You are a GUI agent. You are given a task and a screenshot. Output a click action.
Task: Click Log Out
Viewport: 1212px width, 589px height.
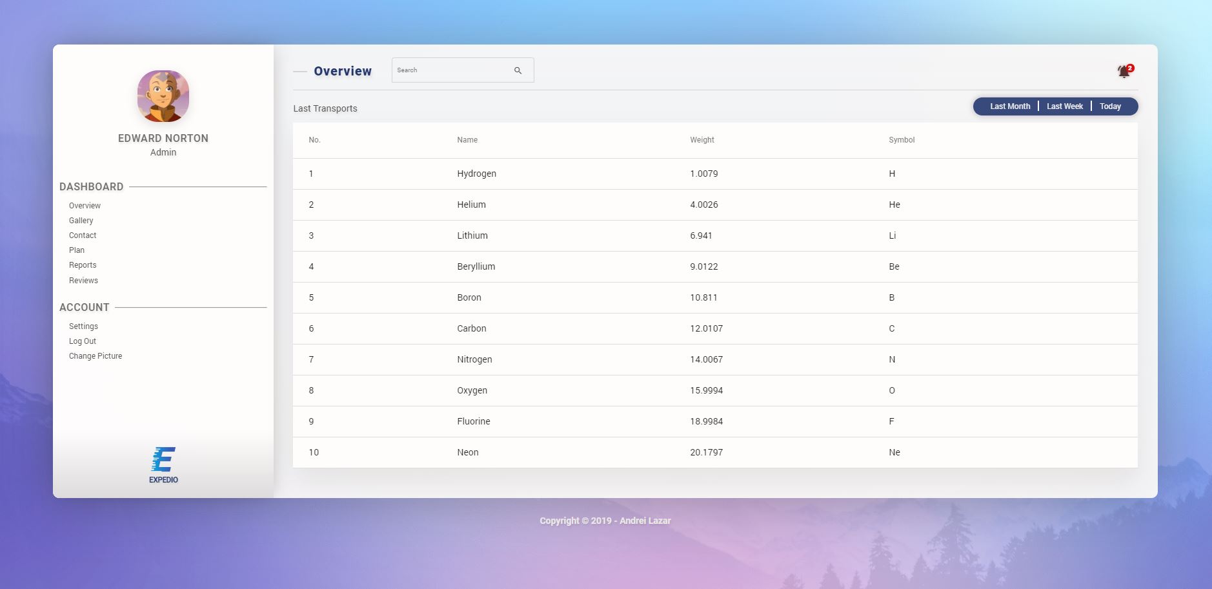click(x=83, y=341)
